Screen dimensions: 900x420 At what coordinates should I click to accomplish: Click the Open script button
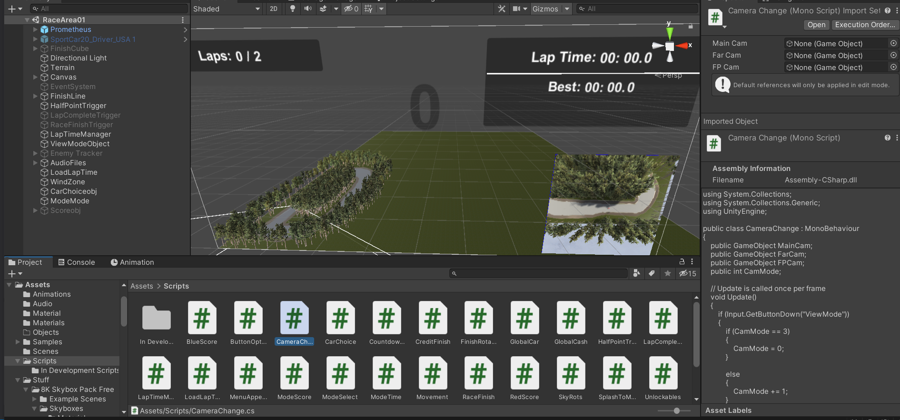pyautogui.click(x=816, y=25)
